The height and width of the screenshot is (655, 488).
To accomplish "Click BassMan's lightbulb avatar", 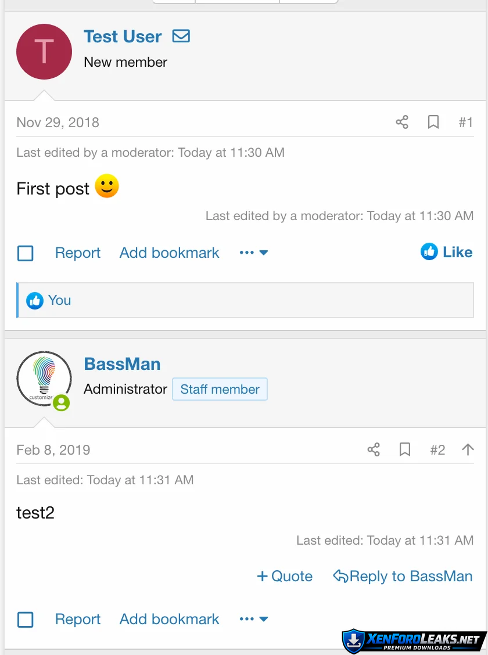I will (44, 379).
